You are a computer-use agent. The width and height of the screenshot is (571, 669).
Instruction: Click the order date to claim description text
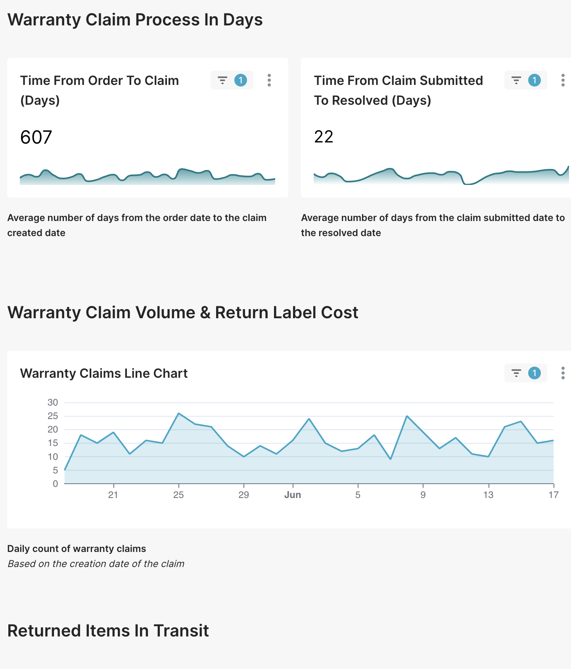click(x=137, y=225)
